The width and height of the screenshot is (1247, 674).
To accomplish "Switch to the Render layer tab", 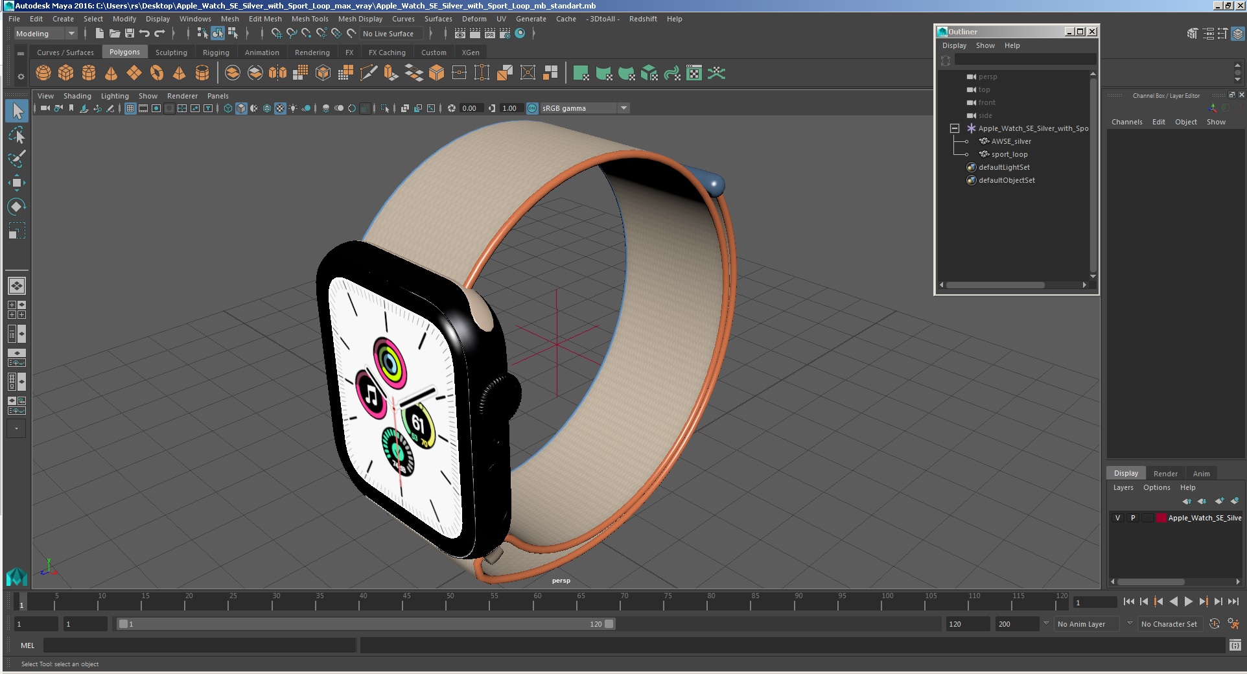I will [1165, 474].
